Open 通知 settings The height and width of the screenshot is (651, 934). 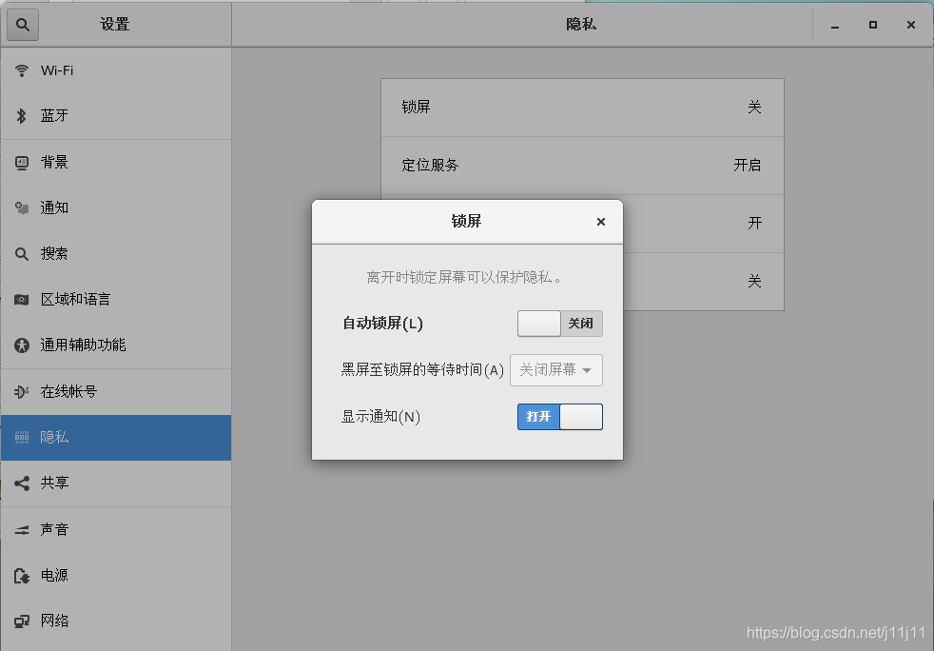point(116,208)
